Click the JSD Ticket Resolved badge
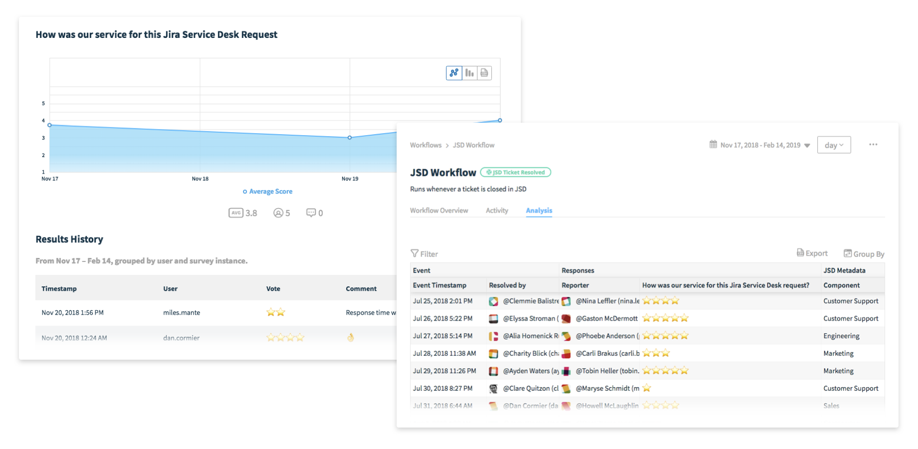Screen dimensions: 918x449 click(515, 172)
